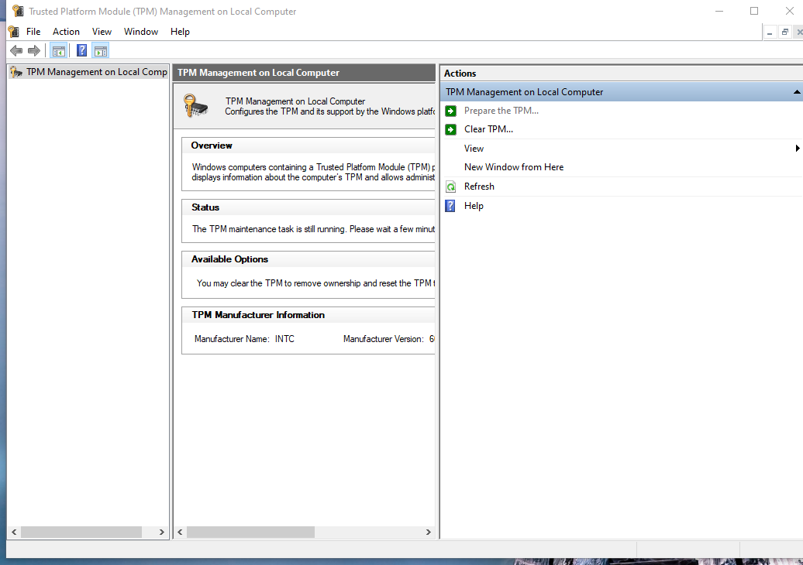Click the center pane horizontal scrollbar thumb
The width and height of the screenshot is (803, 565).
point(250,532)
